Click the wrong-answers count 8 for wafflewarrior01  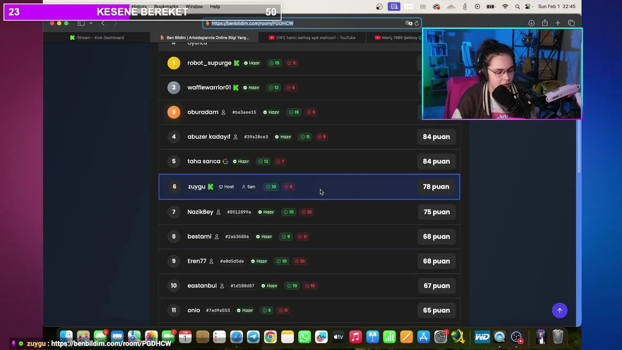291,87
